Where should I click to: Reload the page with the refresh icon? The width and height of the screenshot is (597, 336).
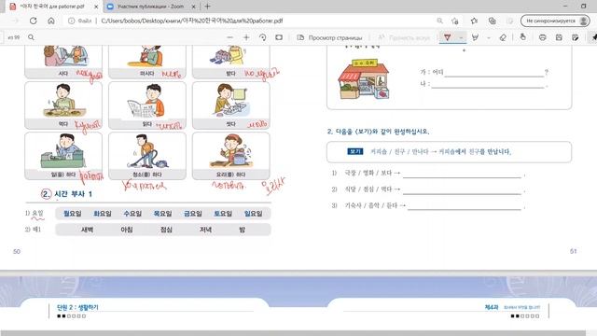point(34,21)
